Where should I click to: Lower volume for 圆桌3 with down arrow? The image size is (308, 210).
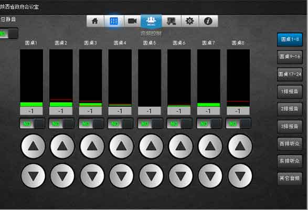(92, 176)
